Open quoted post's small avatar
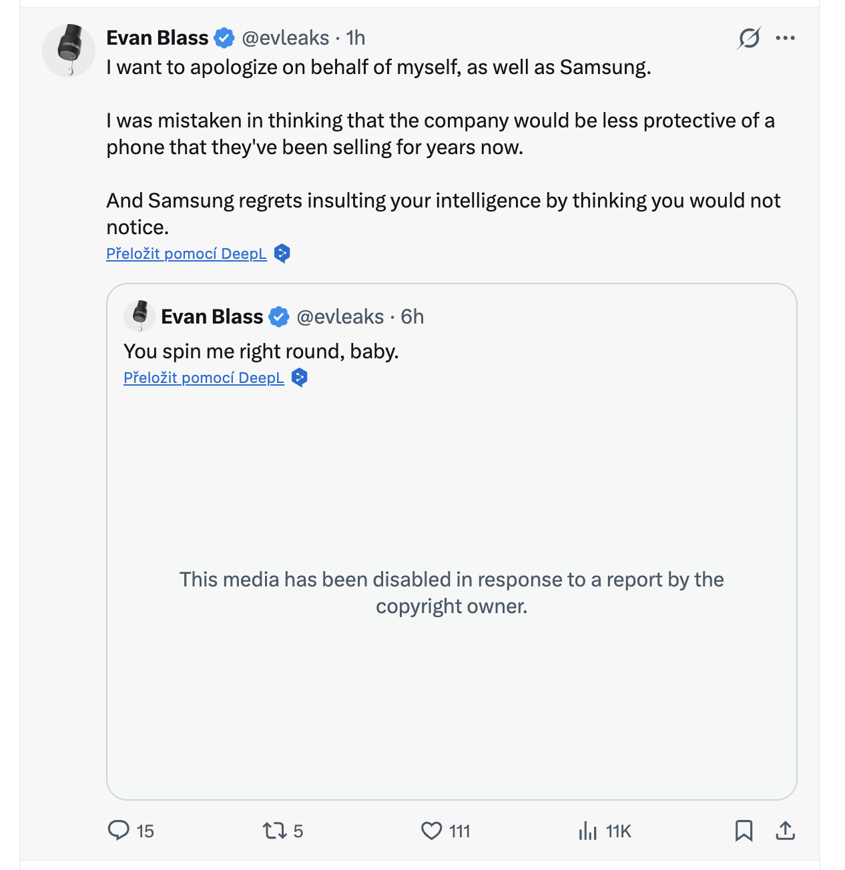The image size is (845, 870). point(139,316)
